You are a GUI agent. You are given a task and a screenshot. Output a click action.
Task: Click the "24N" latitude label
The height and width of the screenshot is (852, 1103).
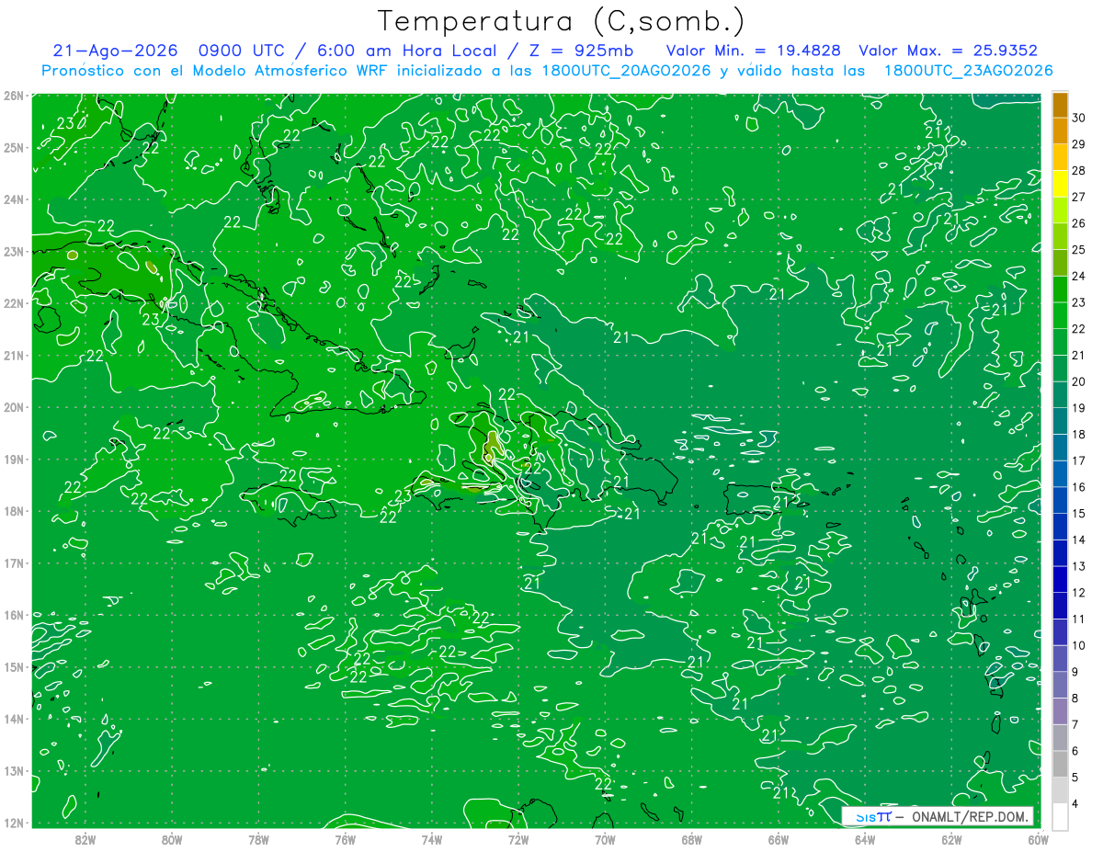(13, 199)
